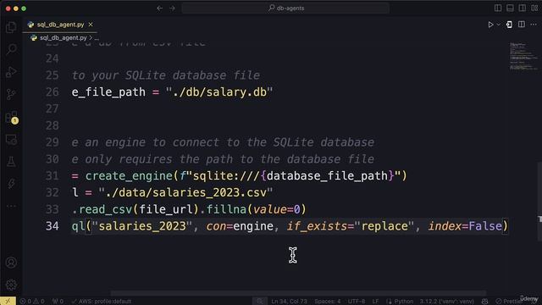
Task: Open the Explorer view in activity bar
Action: click(11, 27)
